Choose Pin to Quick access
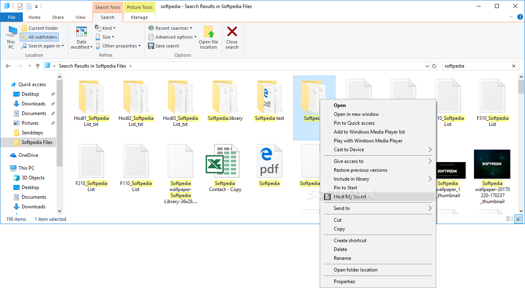 354,123
